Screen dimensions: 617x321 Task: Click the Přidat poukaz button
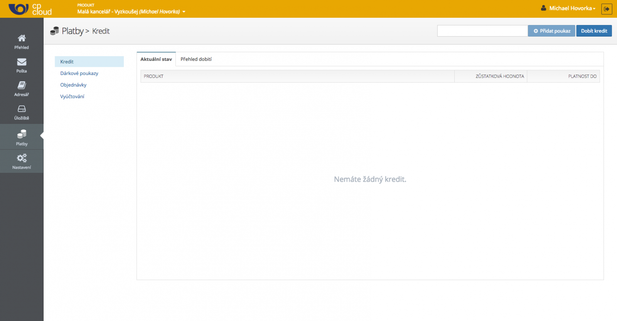tap(551, 31)
